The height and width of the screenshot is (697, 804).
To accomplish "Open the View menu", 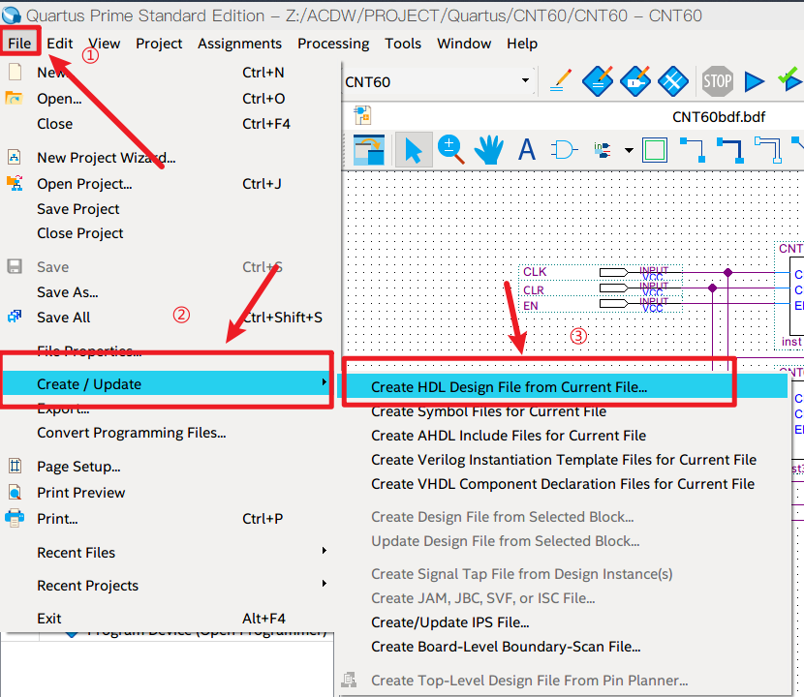I will 104,44.
